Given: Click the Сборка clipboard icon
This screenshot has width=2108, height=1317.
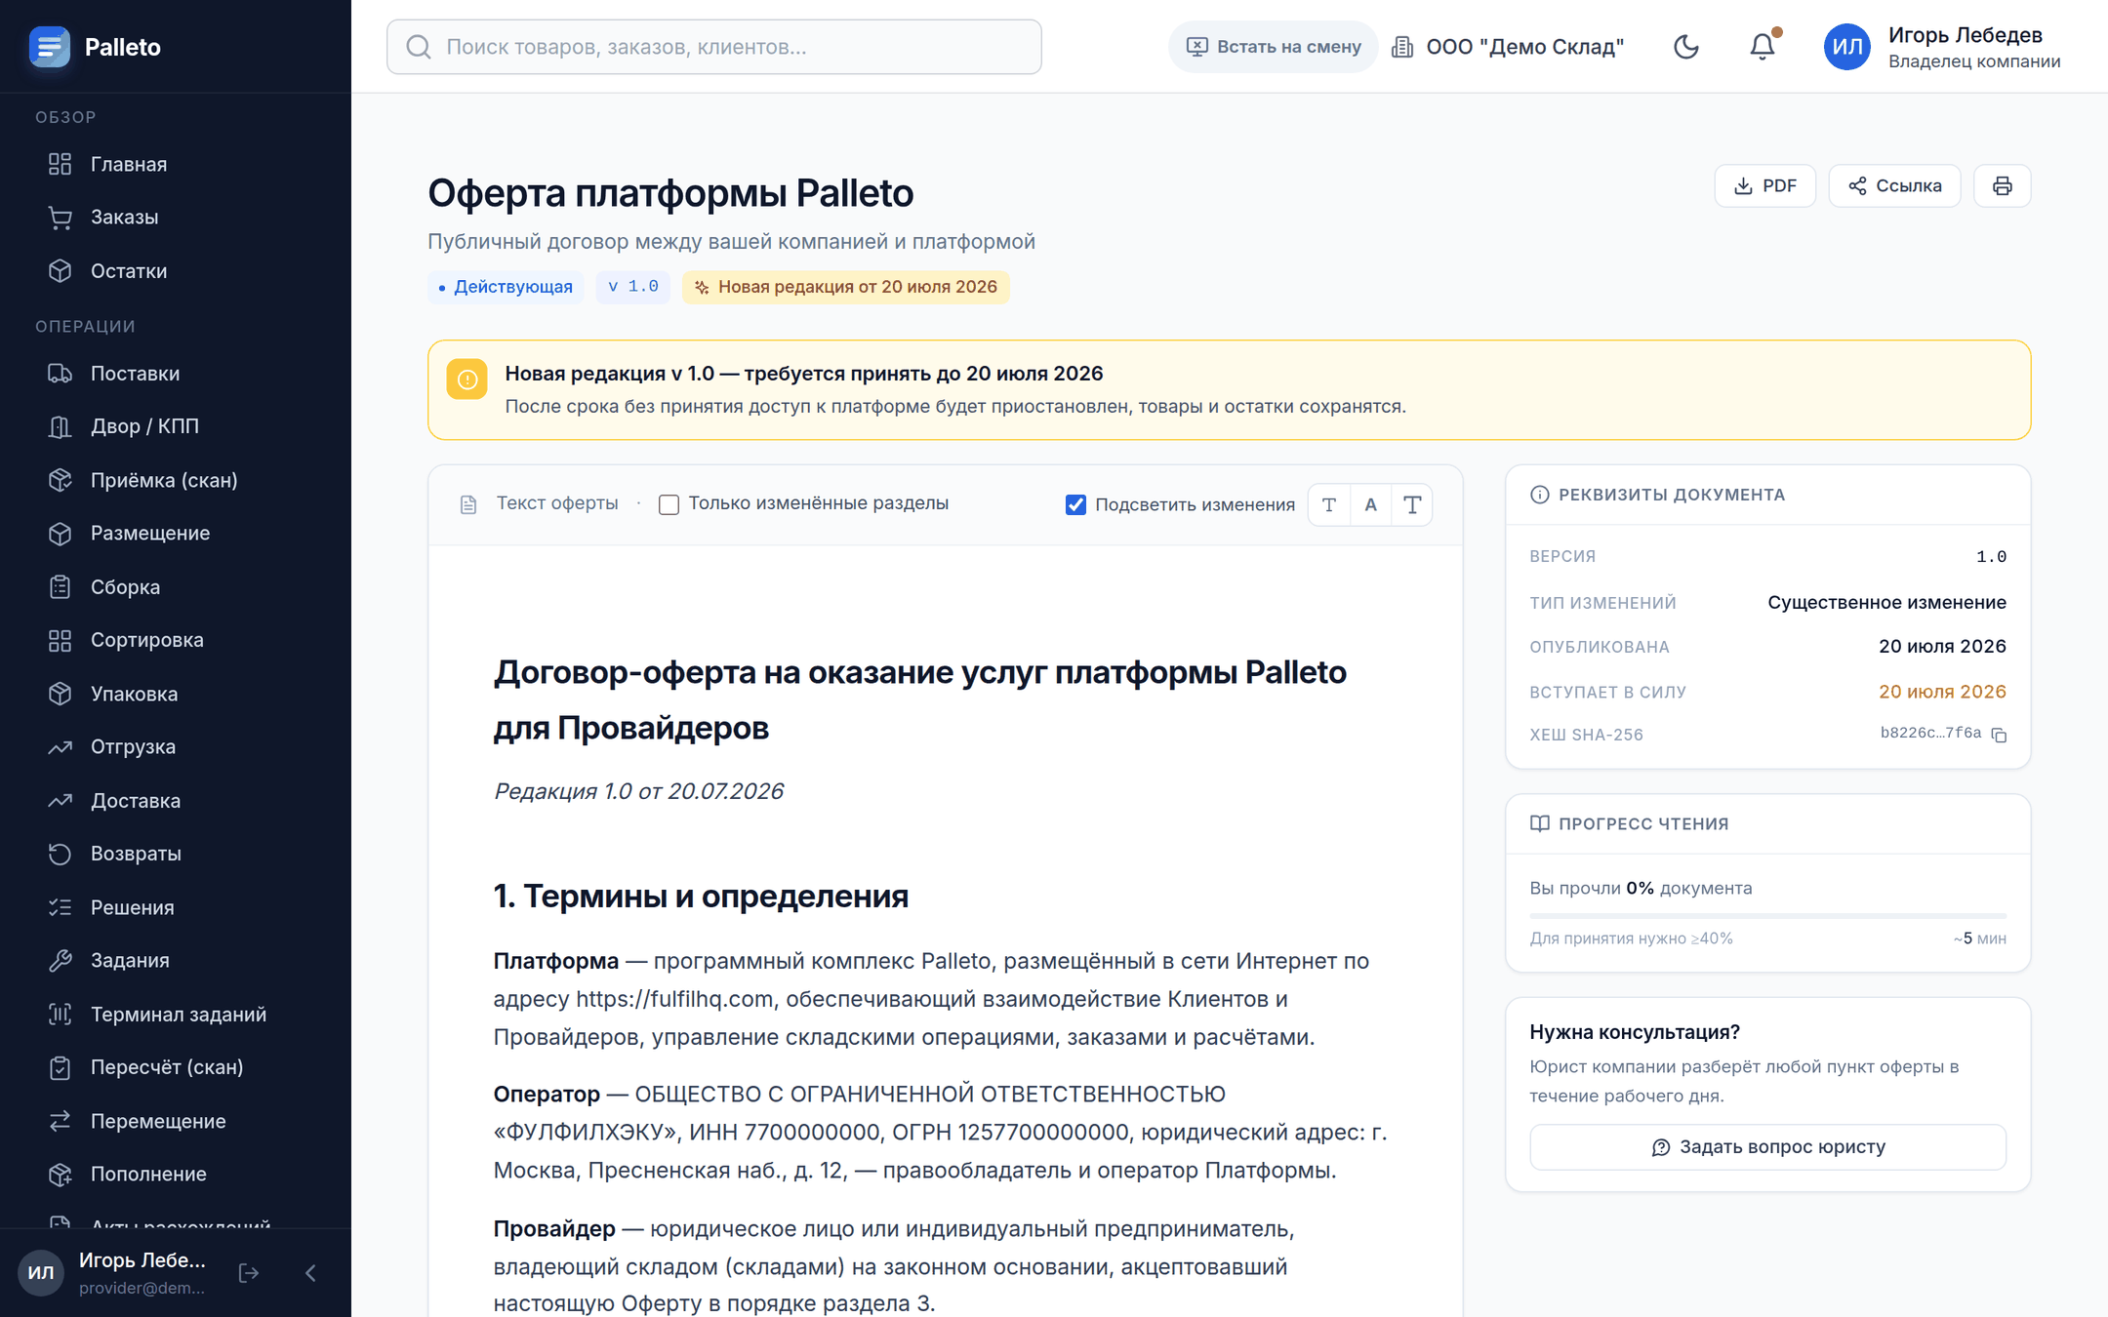Looking at the screenshot, I should pyautogui.click(x=61, y=587).
